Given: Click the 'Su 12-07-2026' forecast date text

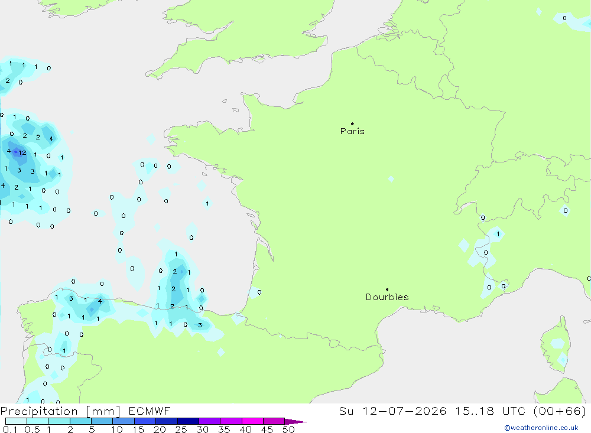Looking at the screenshot, I should click(393, 411).
